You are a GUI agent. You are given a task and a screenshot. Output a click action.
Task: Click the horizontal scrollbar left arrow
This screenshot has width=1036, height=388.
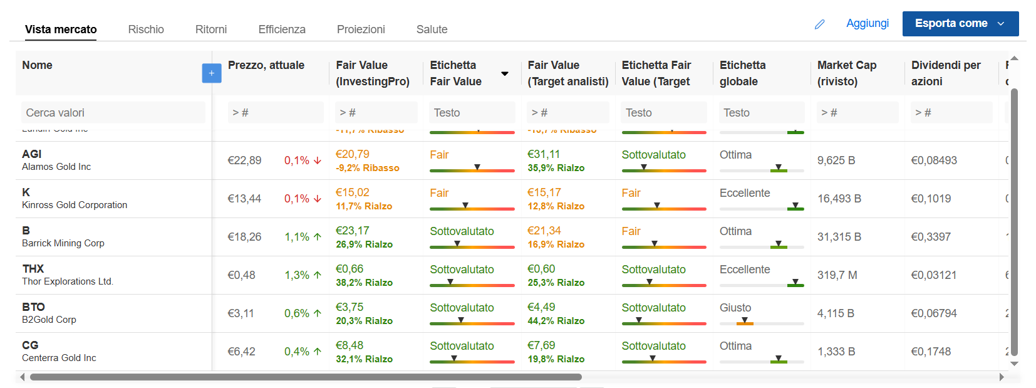point(23,377)
